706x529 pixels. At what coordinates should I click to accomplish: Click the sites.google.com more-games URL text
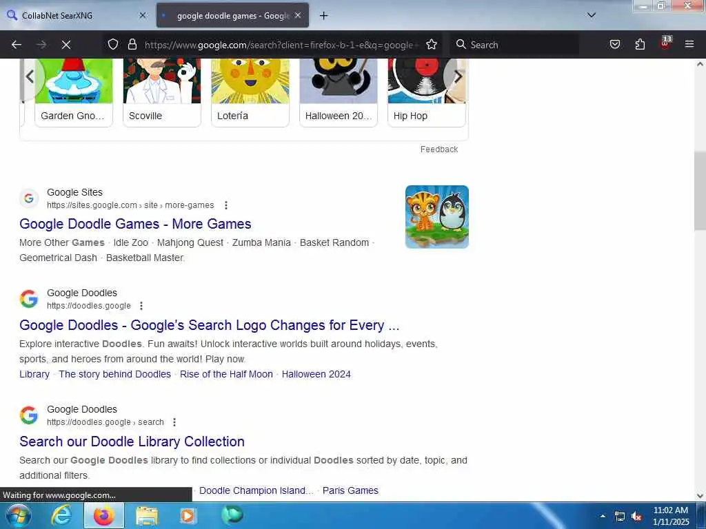[x=130, y=205]
